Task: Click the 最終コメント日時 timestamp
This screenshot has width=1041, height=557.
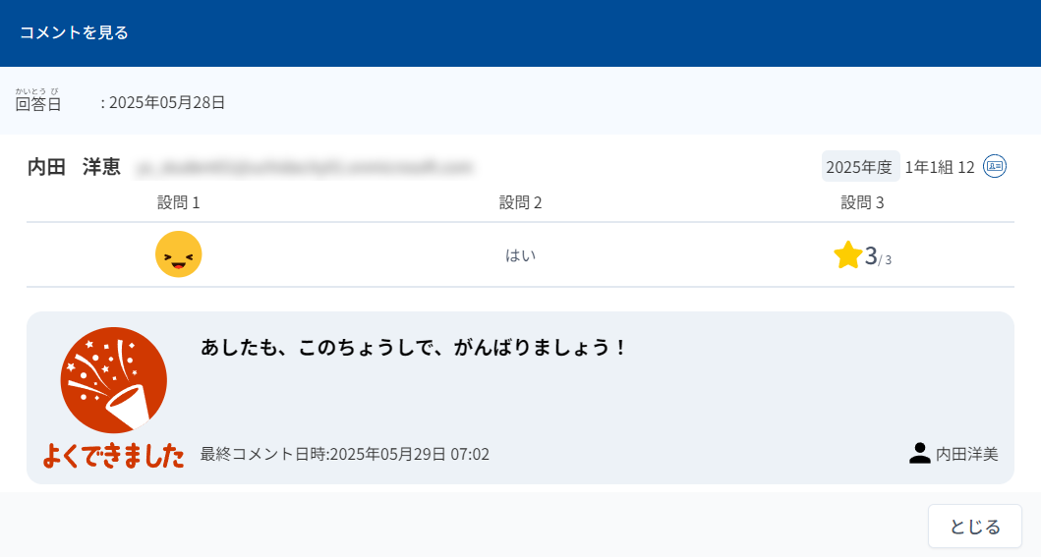Action: (x=345, y=454)
